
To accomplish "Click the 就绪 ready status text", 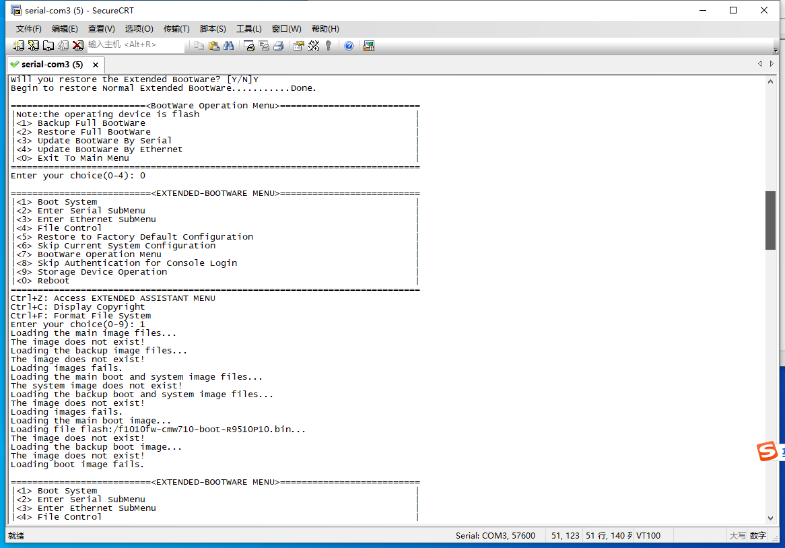I will 16,535.
